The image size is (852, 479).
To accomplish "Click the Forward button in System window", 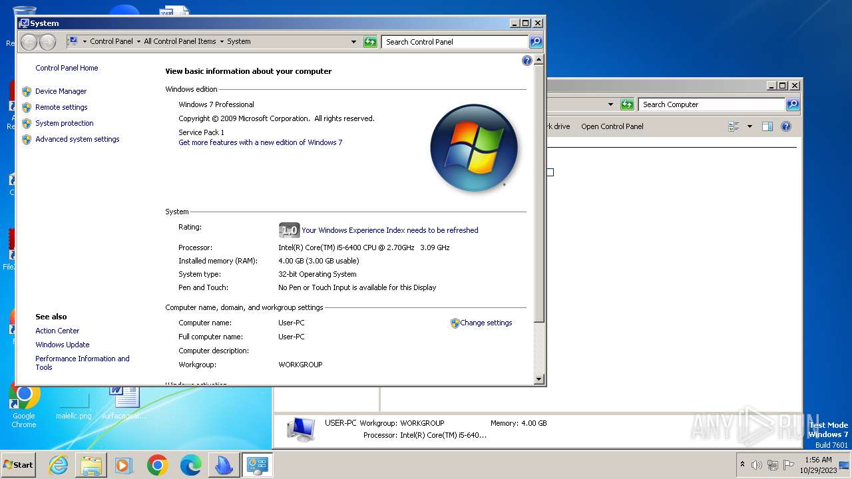I will [47, 42].
